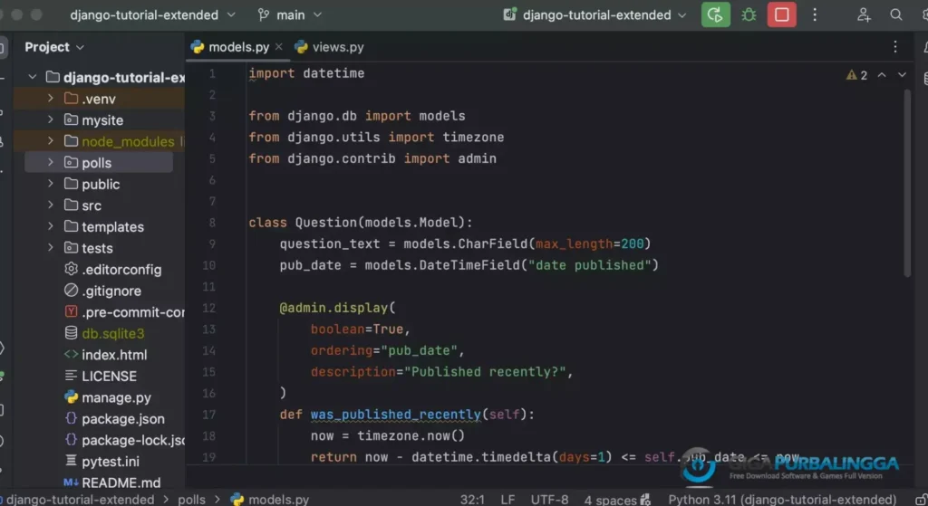Switch to the views.py tab
The width and height of the screenshot is (928, 506).
coord(330,47)
